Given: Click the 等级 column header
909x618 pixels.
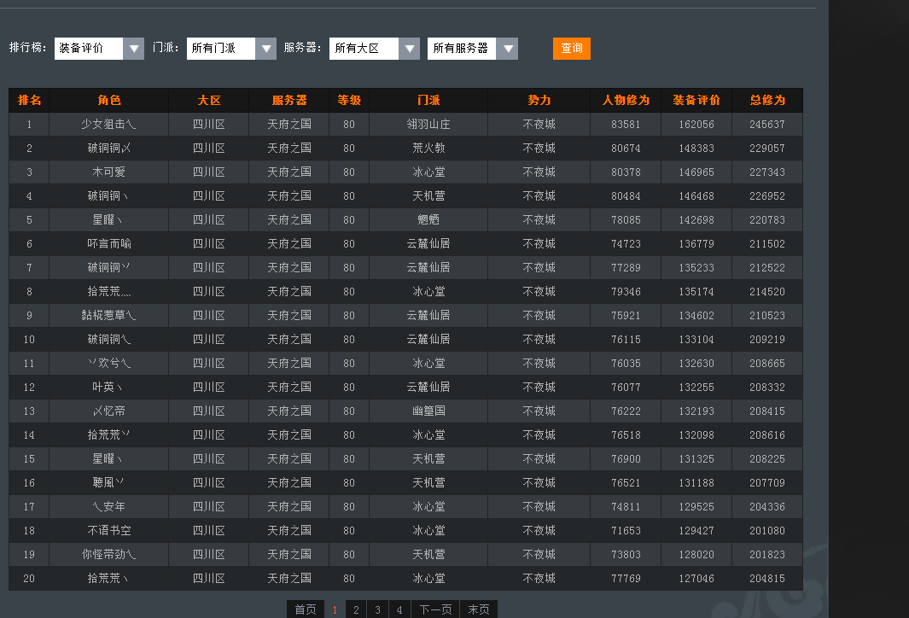Looking at the screenshot, I should pos(349,100).
